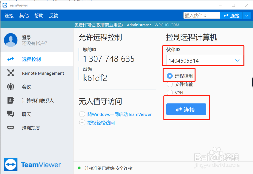253x174 pixels.
Task: Click the TeamViewer logo at bottom left
Action: [x=32, y=164]
